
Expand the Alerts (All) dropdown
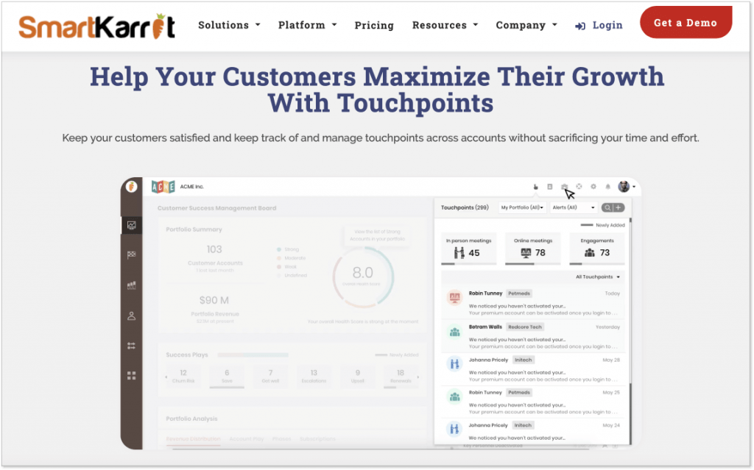pos(573,207)
